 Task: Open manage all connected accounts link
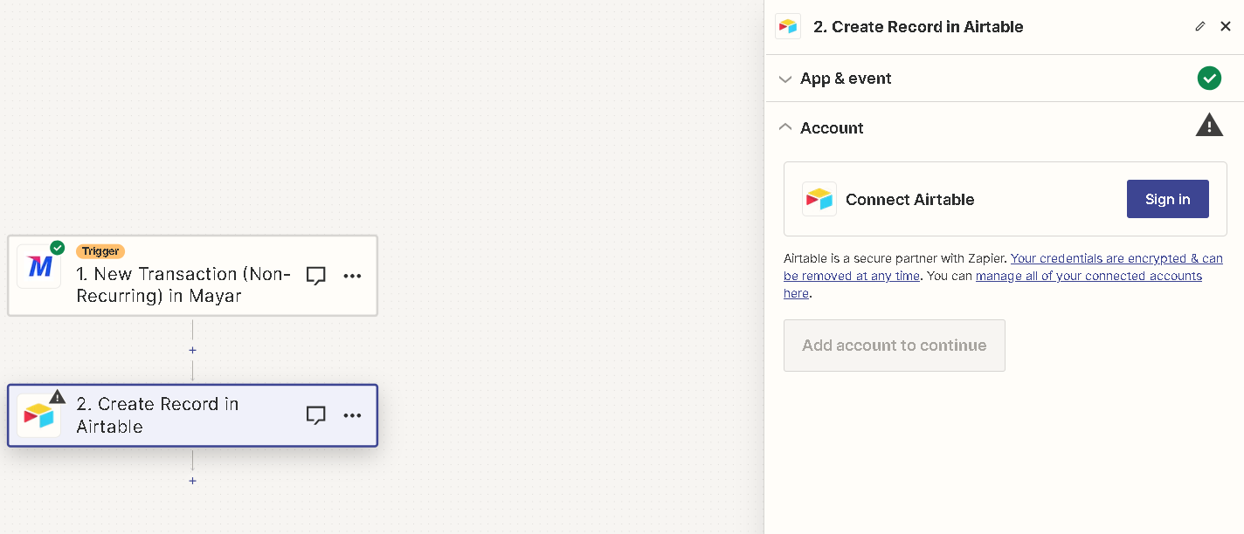(992, 284)
